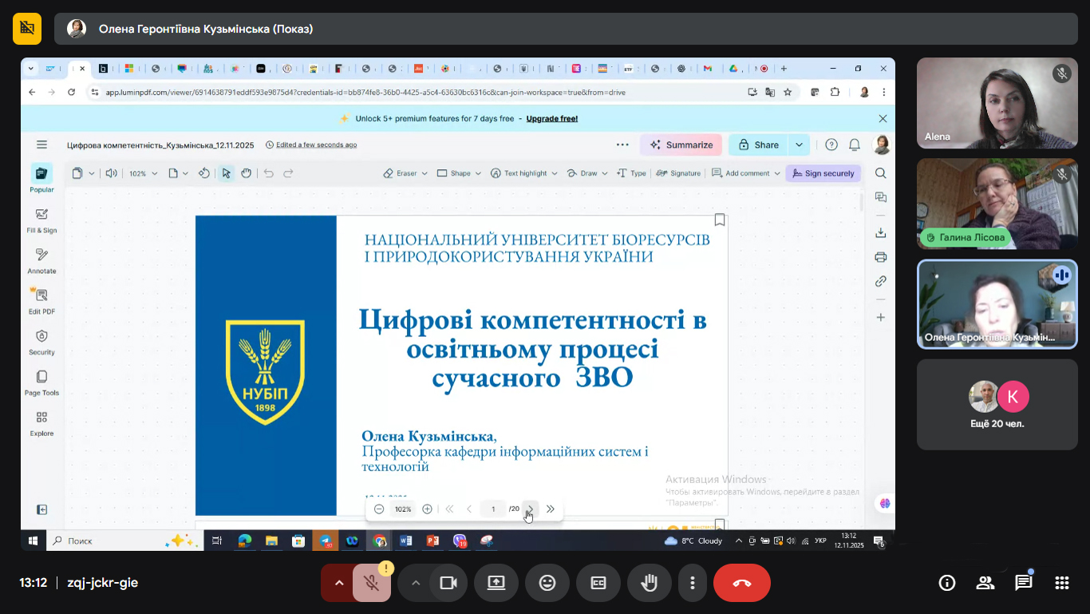Toggle closed captions
This screenshot has height=614, width=1090.
coord(598,583)
